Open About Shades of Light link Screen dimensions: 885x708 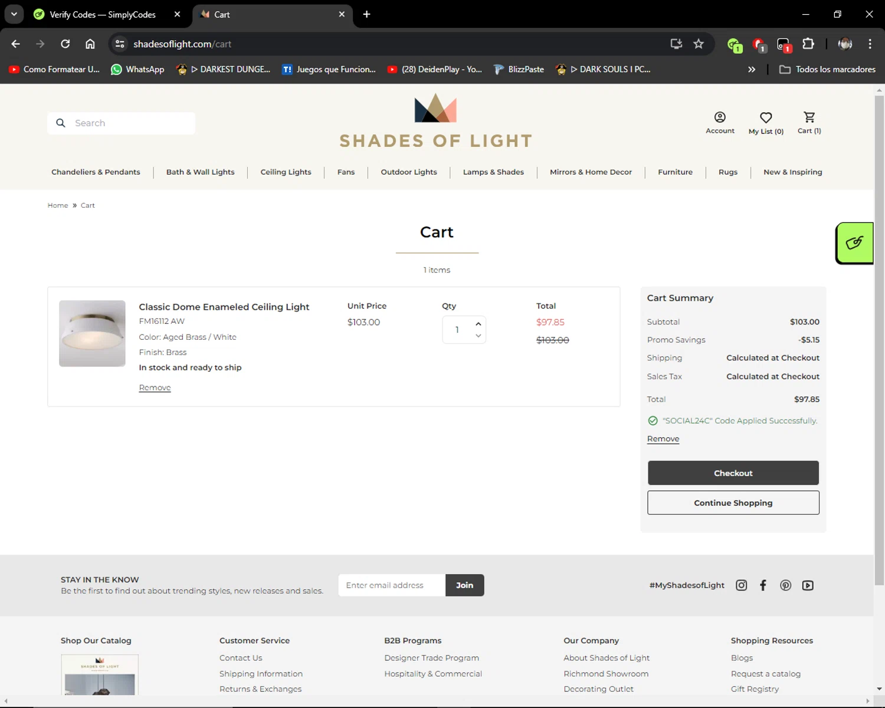click(606, 658)
